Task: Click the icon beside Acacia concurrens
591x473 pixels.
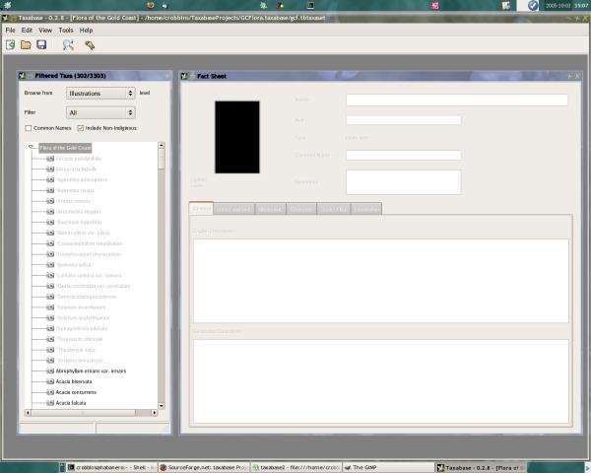Action: point(50,392)
